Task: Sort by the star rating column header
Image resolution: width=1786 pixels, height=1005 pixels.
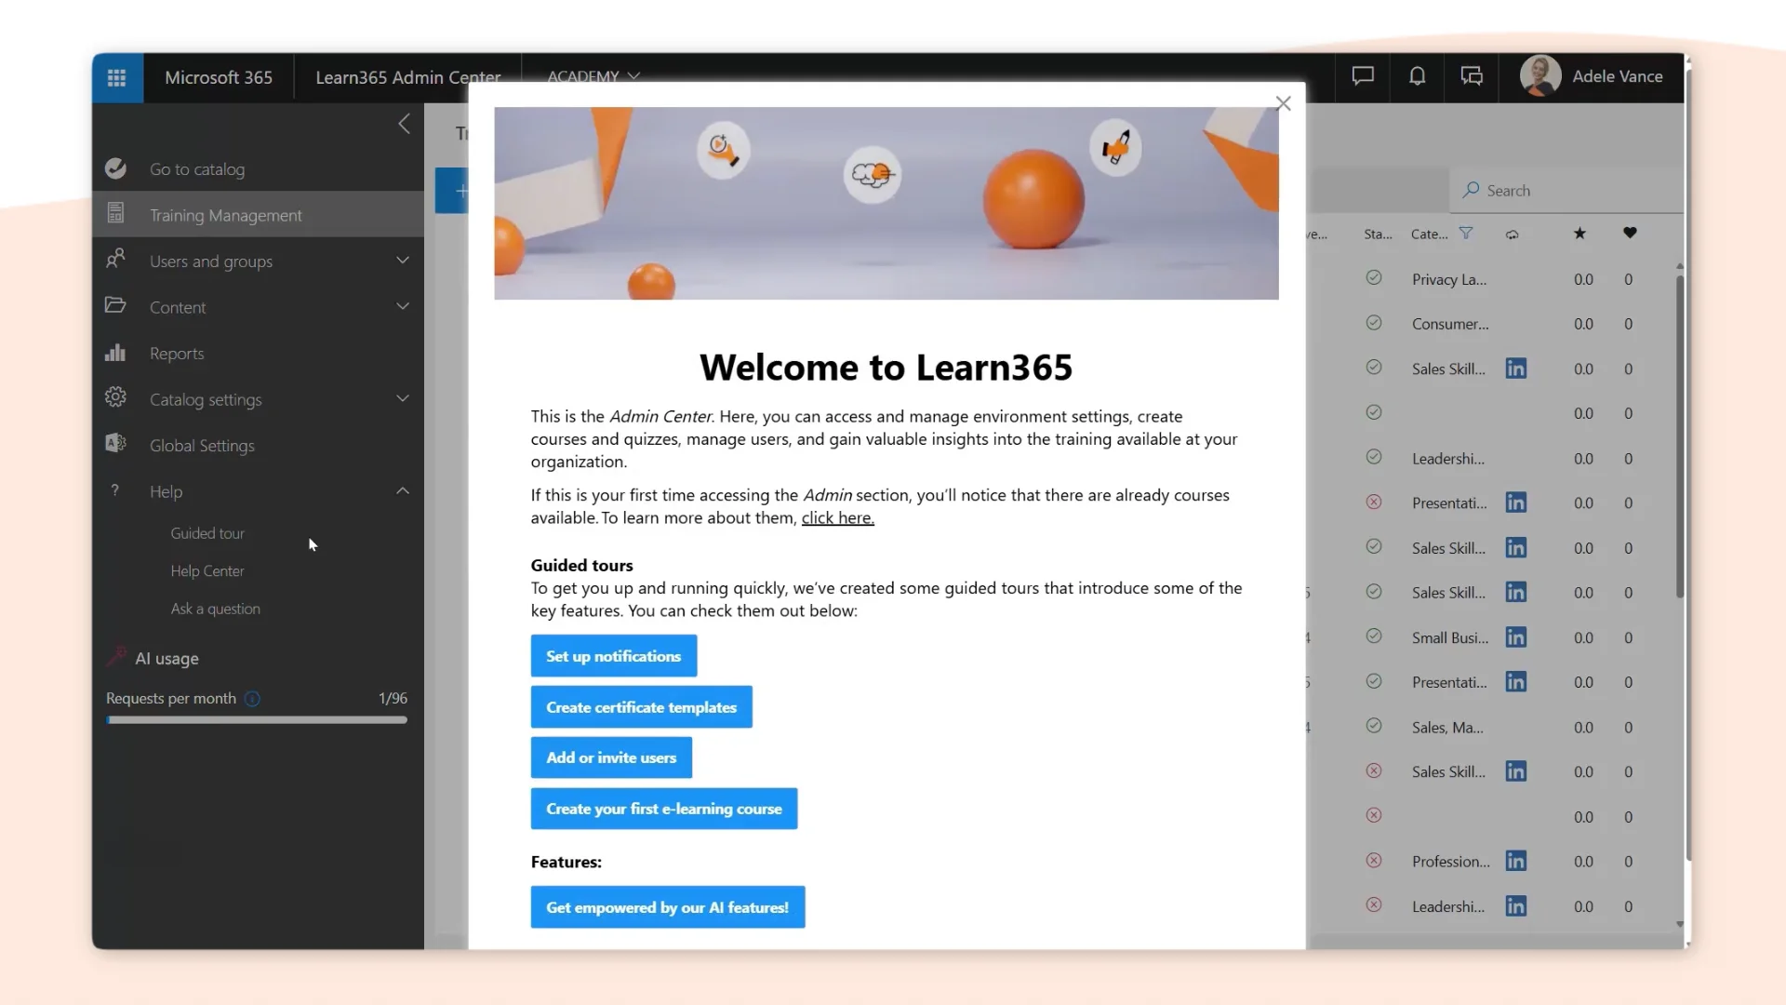Action: tap(1579, 234)
